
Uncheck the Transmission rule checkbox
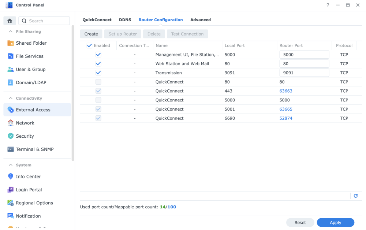pos(98,73)
